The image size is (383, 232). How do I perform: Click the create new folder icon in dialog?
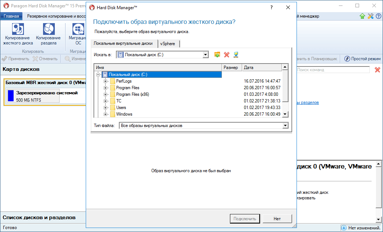[217, 55]
